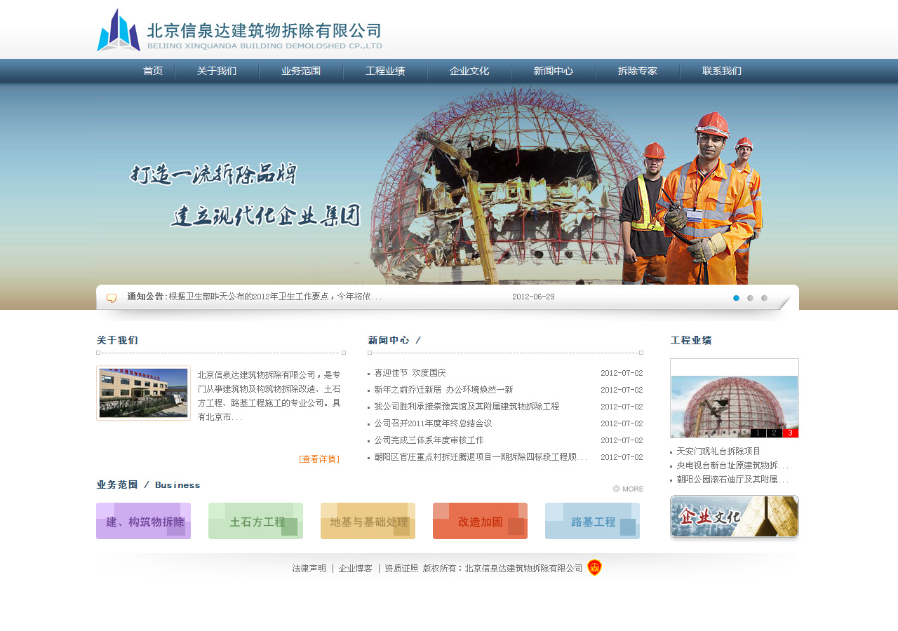
Task: Click the notice speech bubble icon
Action: [112, 298]
